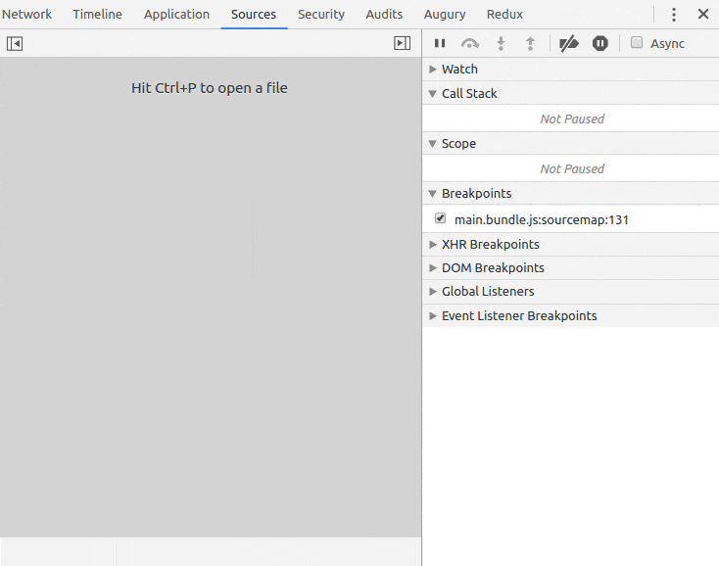Expand the Watch section
The image size is (719, 566).
coord(570,70)
